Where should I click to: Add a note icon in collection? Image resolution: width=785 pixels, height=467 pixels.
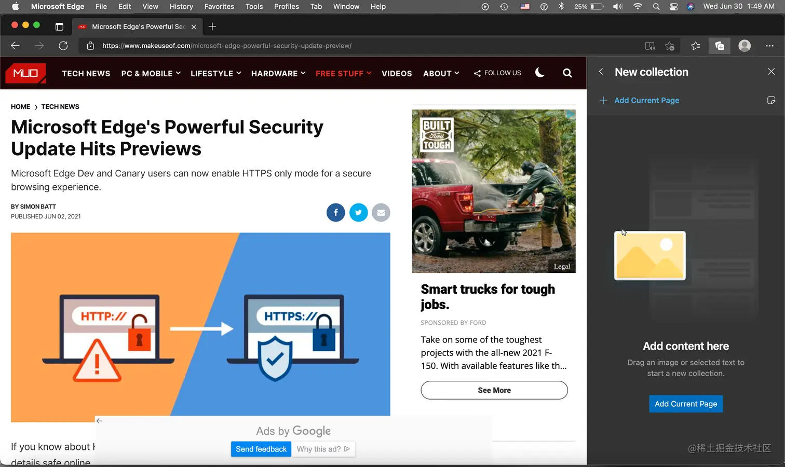[x=771, y=100]
